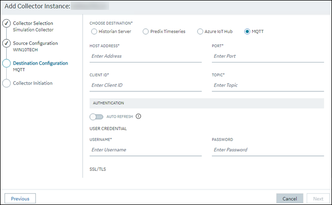Click the Collector Selection checkmark step icon
The image size is (332, 205).
tap(6, 23)
